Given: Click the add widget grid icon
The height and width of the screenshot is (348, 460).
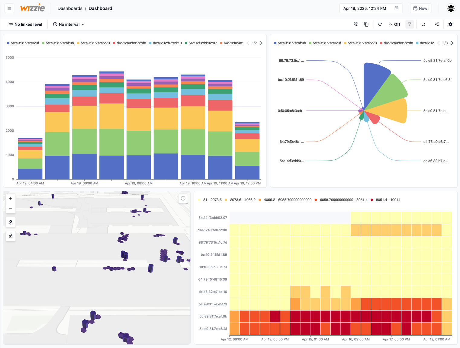Looking at the screenshot, I should (355, 24).
